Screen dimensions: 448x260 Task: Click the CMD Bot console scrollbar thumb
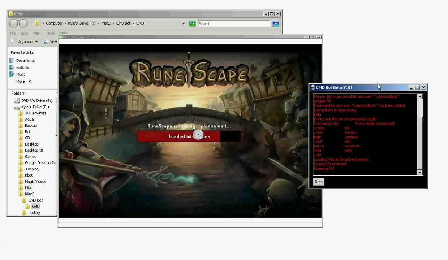pyautogui.click(x=420, y=142)
